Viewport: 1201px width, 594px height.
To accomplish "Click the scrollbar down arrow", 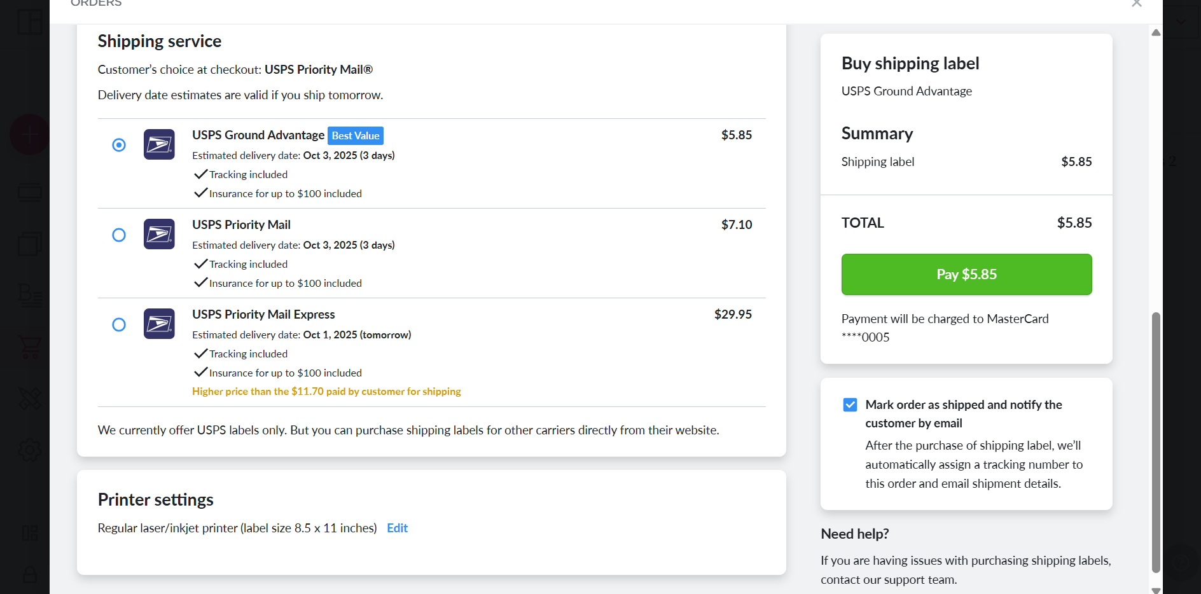I will [1156, 590].
